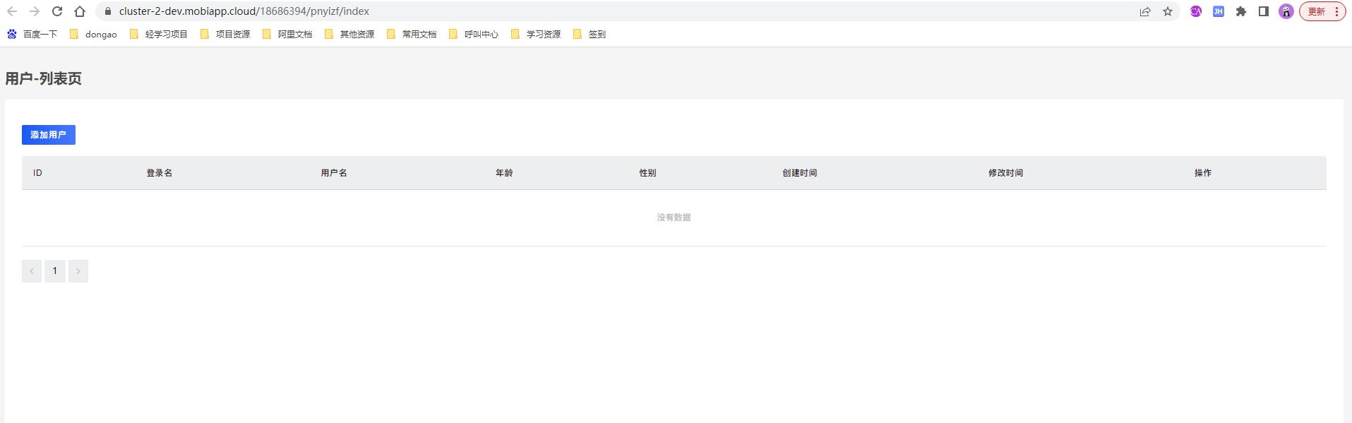Click the 性别 column header
This screenshot has width=1352, height=423.
pos(647,173)
